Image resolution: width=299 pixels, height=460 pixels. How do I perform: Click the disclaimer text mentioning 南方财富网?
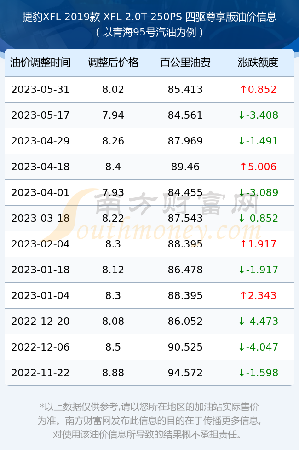pyautogui.click(x=149, y=420)
